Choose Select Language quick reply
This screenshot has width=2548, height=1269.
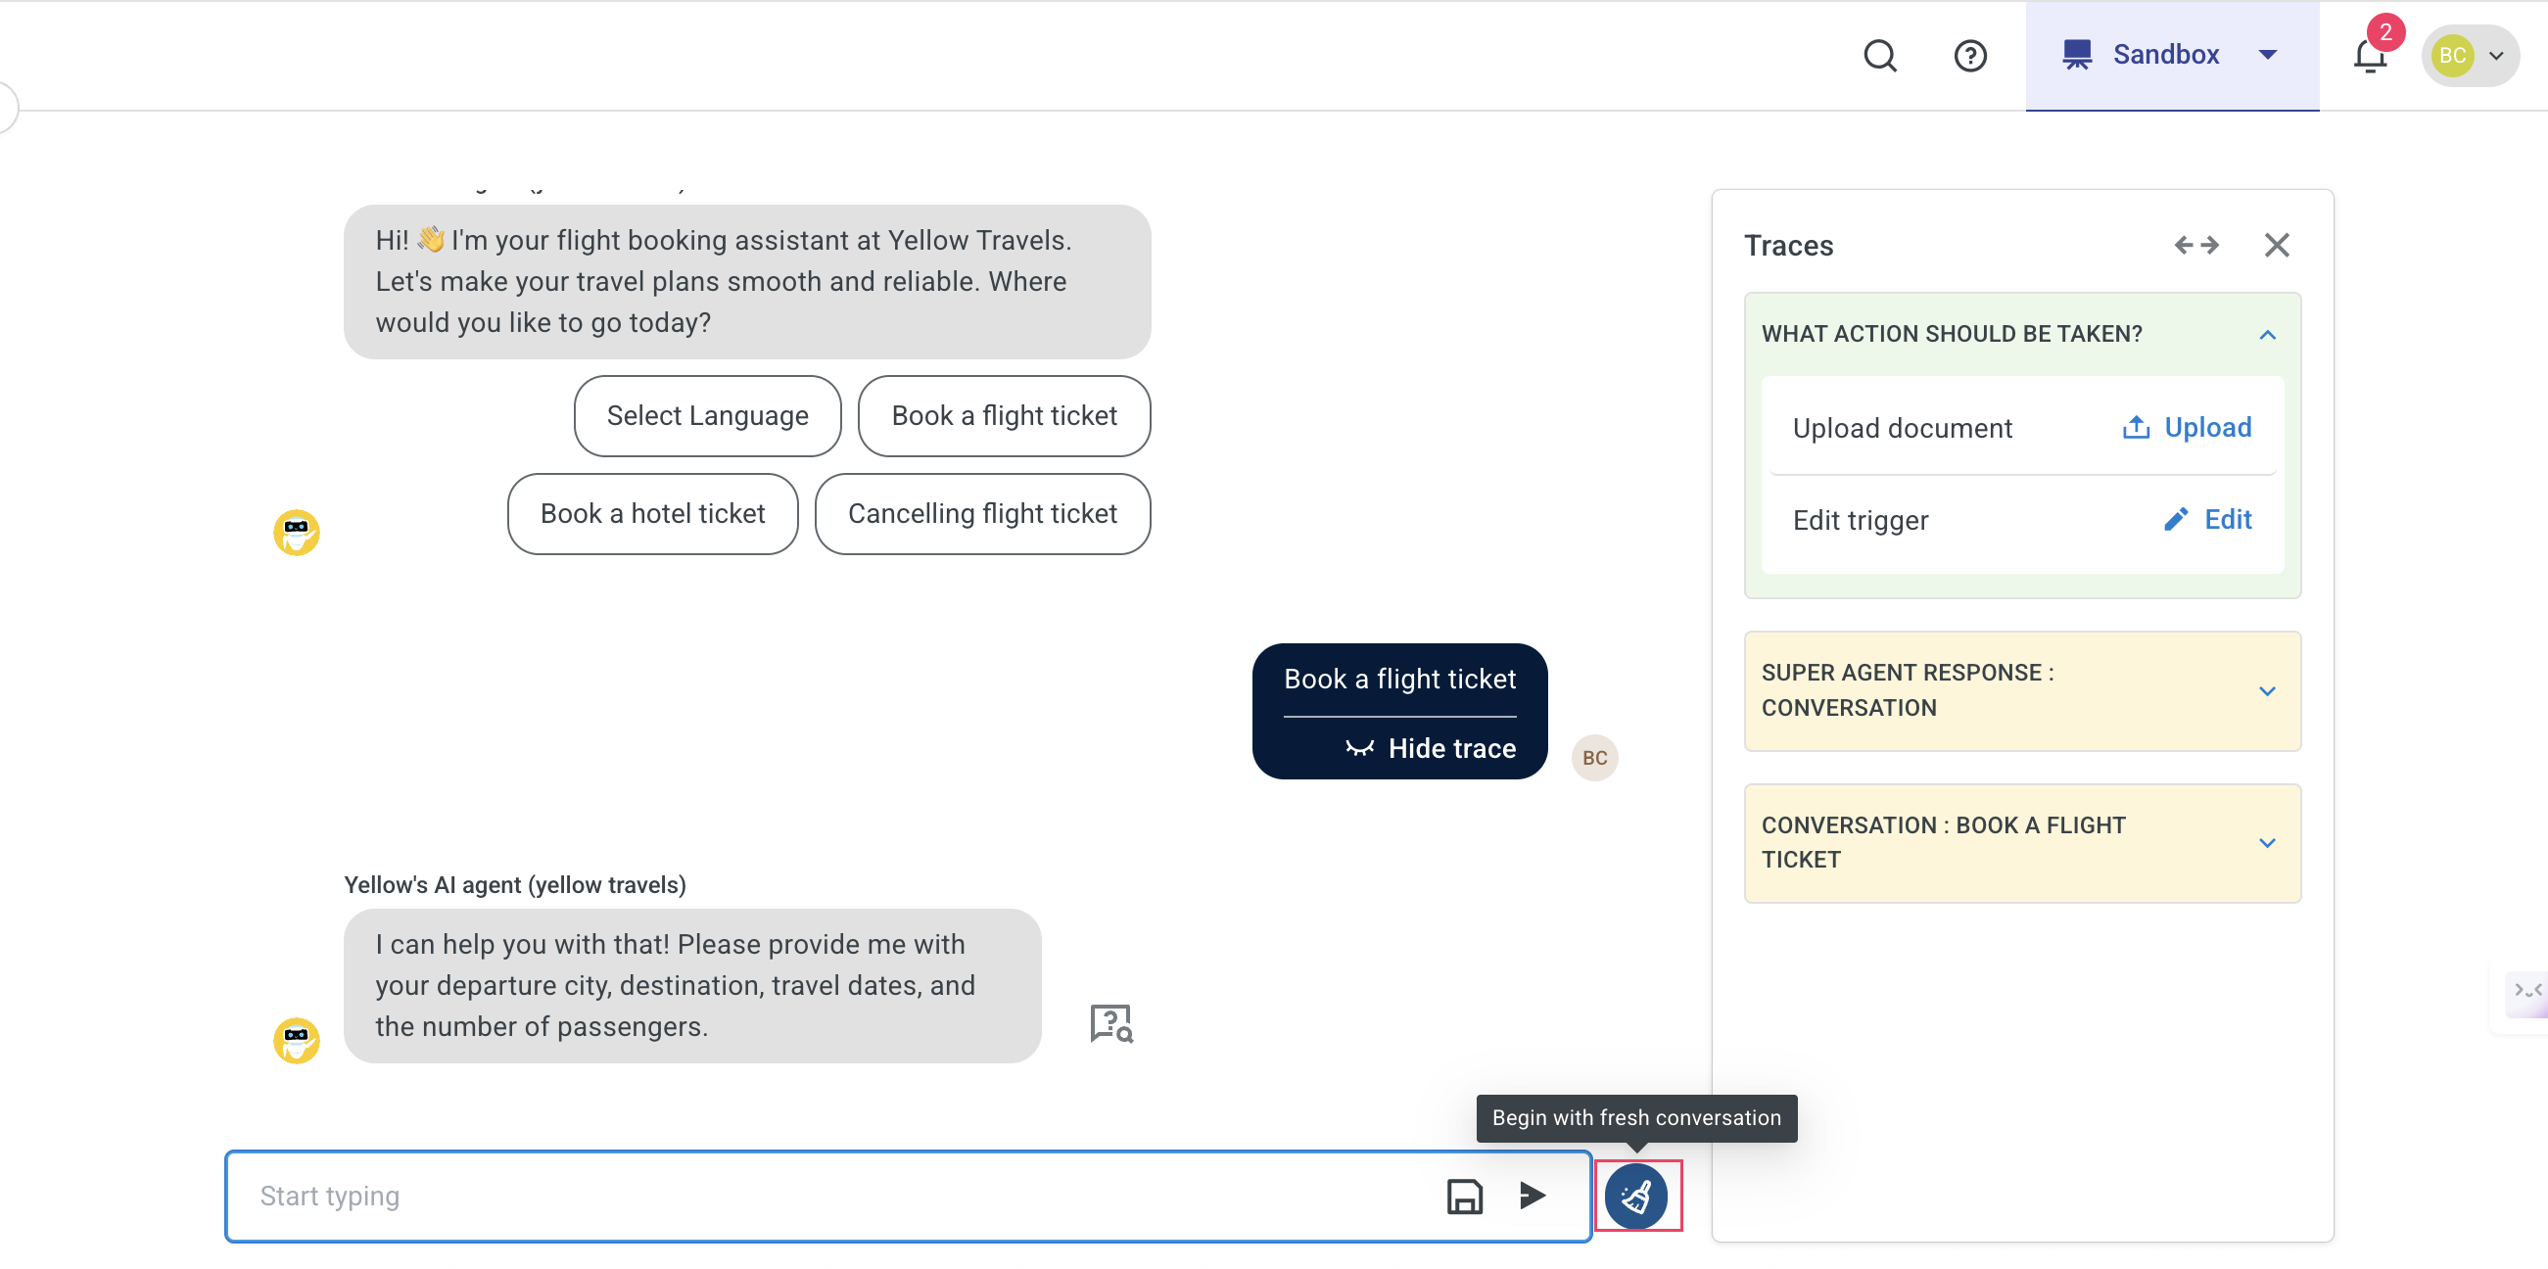click(x=707, y=415)
